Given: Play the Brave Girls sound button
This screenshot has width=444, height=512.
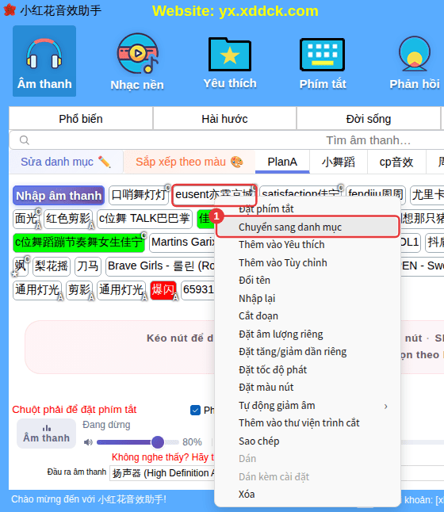Looking at the screenshot, I should pyautogui.click(x=161, y=266).
